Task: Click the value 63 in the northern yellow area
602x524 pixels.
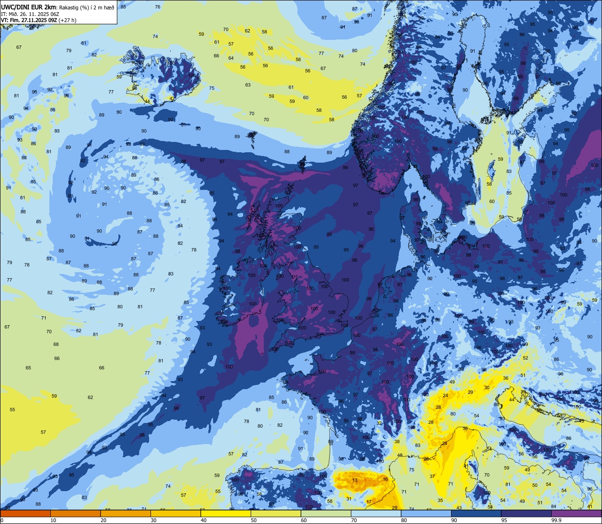Action: click(248, 85)
